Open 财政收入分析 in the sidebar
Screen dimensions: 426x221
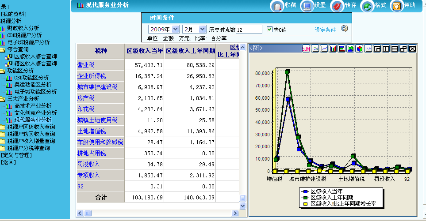click(x=25, y=28)
